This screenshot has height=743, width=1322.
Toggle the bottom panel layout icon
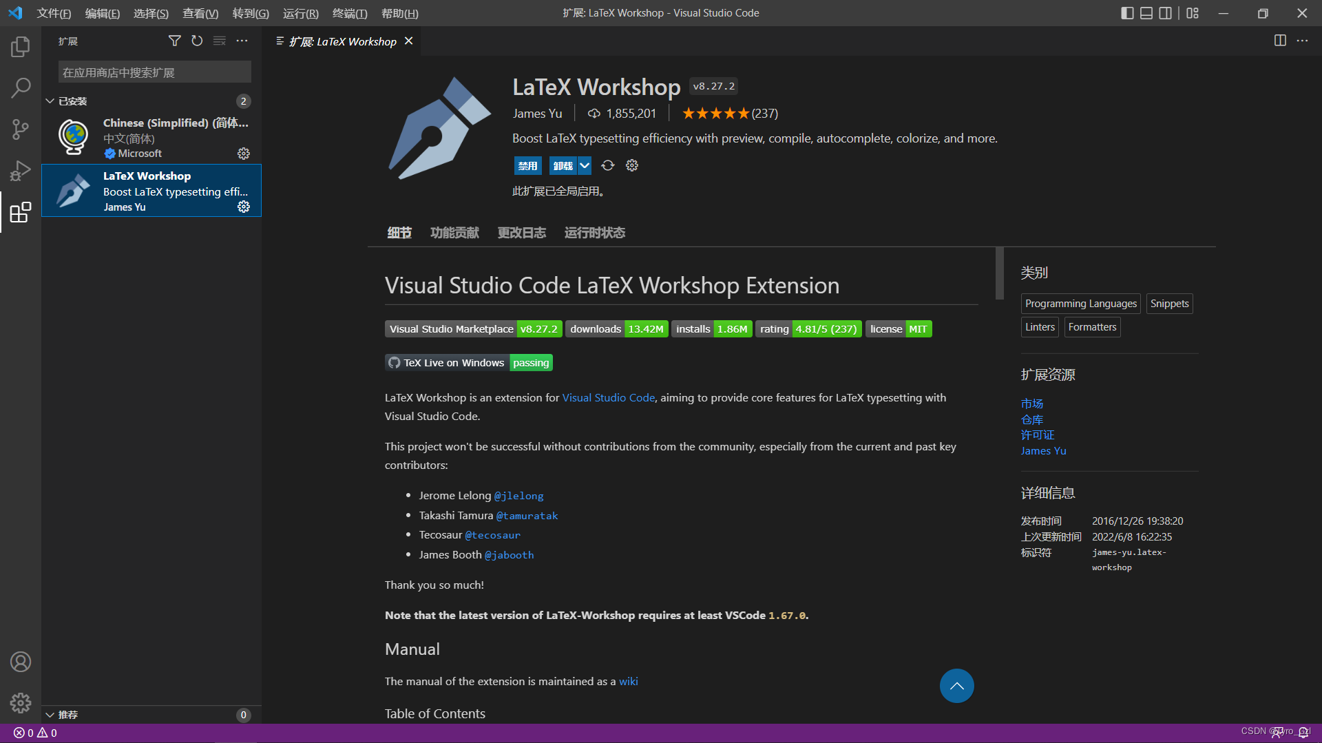click(x=1146, y=13)
